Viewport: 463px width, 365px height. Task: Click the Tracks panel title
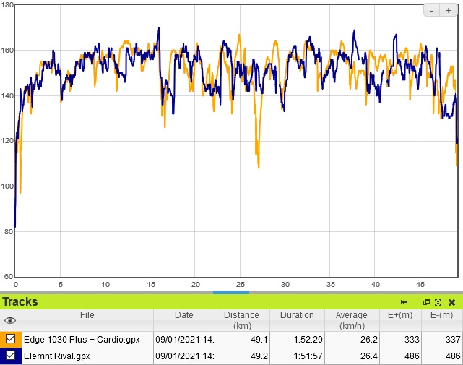20,302
